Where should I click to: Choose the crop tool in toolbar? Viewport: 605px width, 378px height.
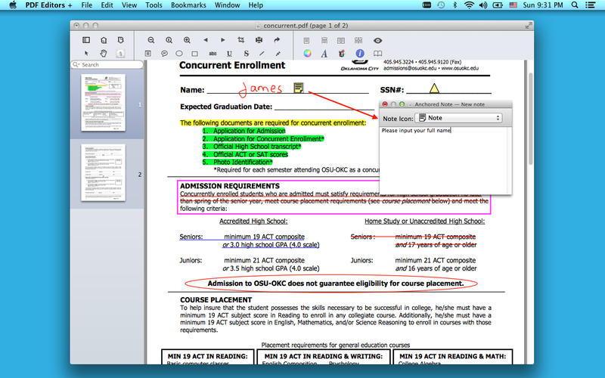click(241, 40)
